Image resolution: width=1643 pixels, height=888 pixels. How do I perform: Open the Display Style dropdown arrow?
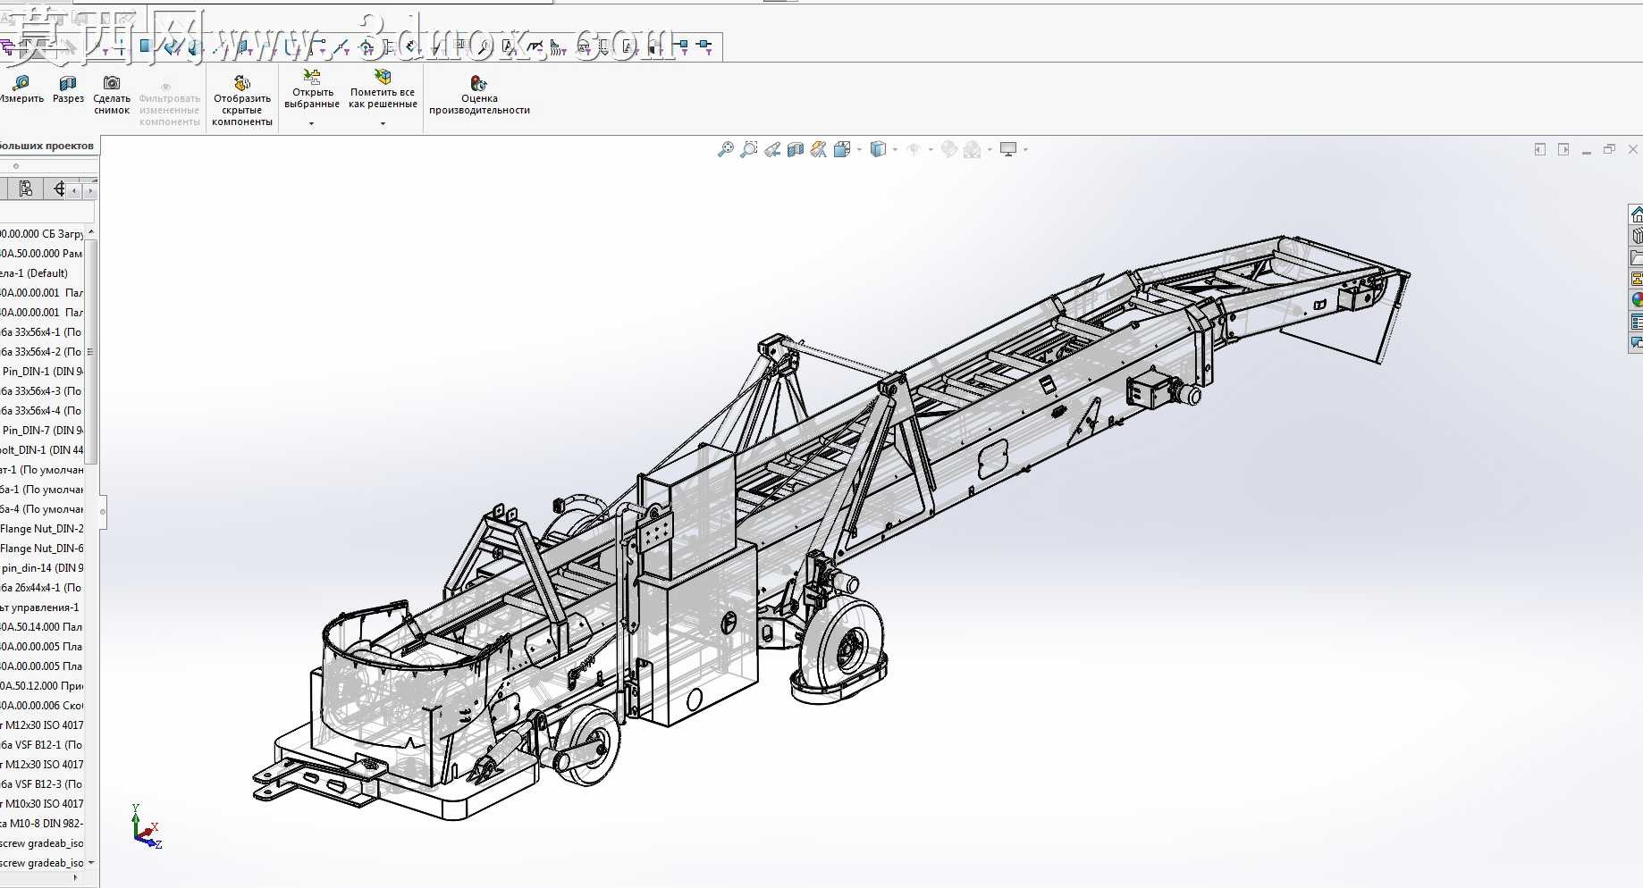pos(895,150)
